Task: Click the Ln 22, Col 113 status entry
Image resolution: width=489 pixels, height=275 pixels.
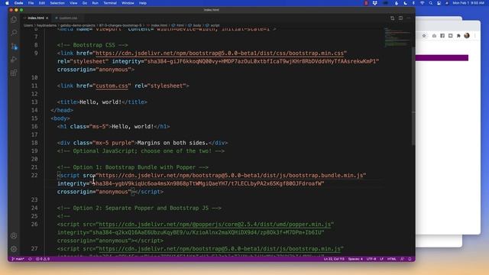Action: click(334, 259)
